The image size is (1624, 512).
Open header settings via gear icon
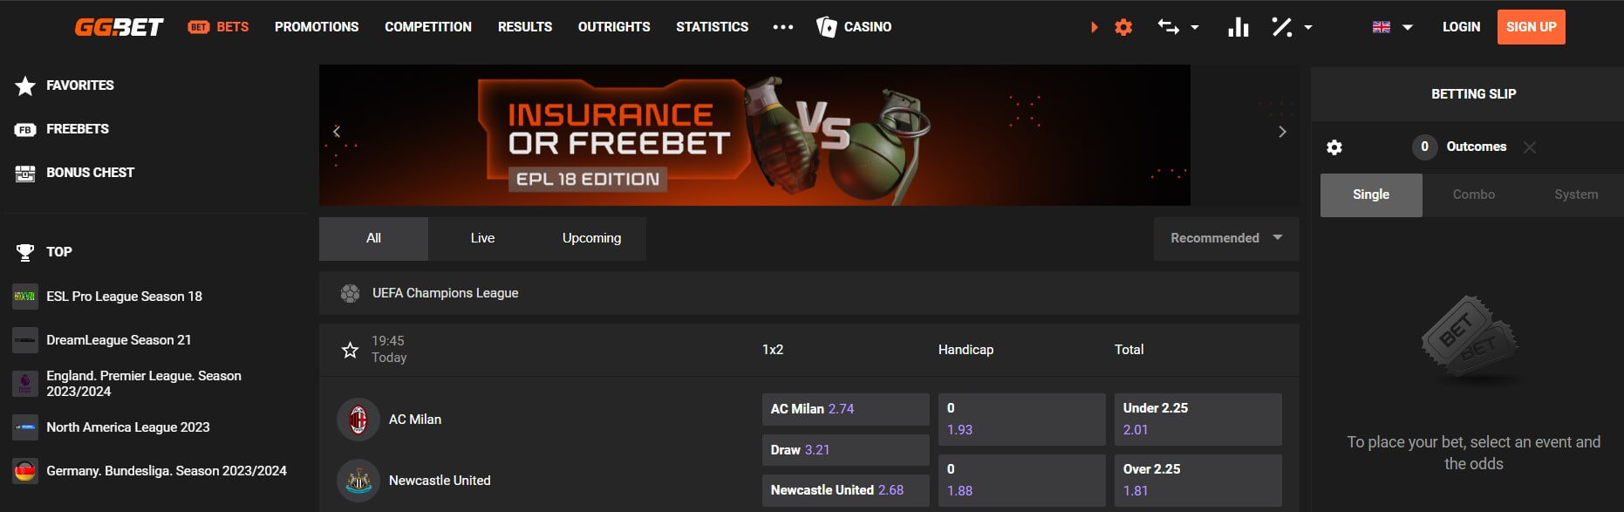point(1123,26)
